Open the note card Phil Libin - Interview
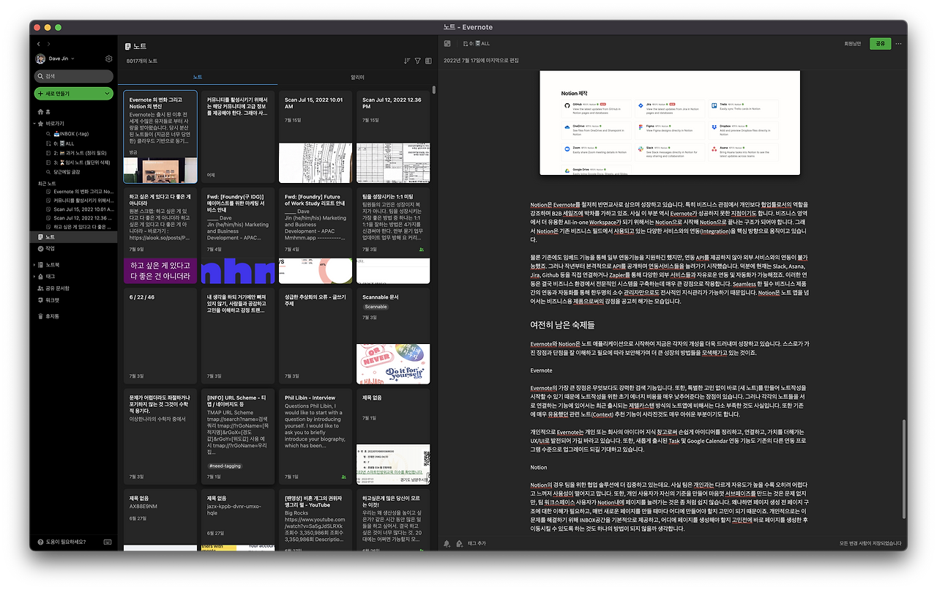Image resolution: width=937 pixels, height=590 pixels. [x=315, y=437]
